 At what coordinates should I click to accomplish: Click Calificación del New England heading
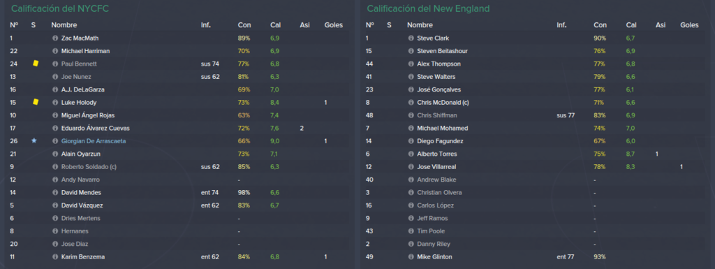[x=429, y=8]
